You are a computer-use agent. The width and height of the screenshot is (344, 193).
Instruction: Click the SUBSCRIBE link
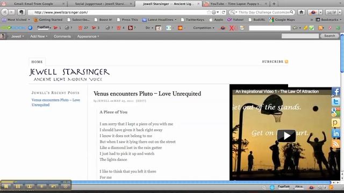point(273,62)
